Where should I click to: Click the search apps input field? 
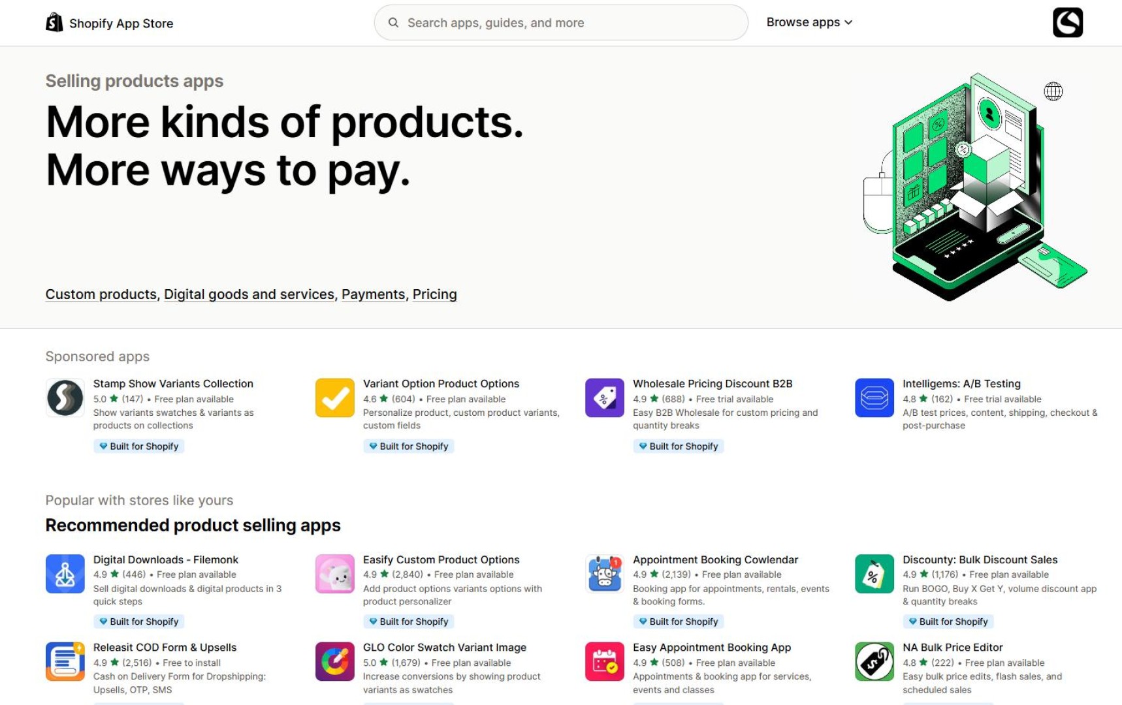[560, 23]
